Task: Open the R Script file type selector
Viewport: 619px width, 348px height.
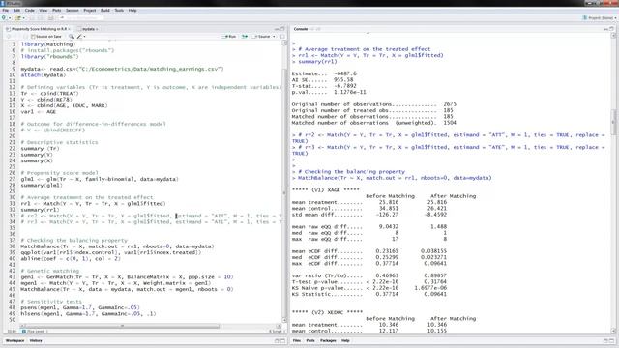Action: [277, 331]
